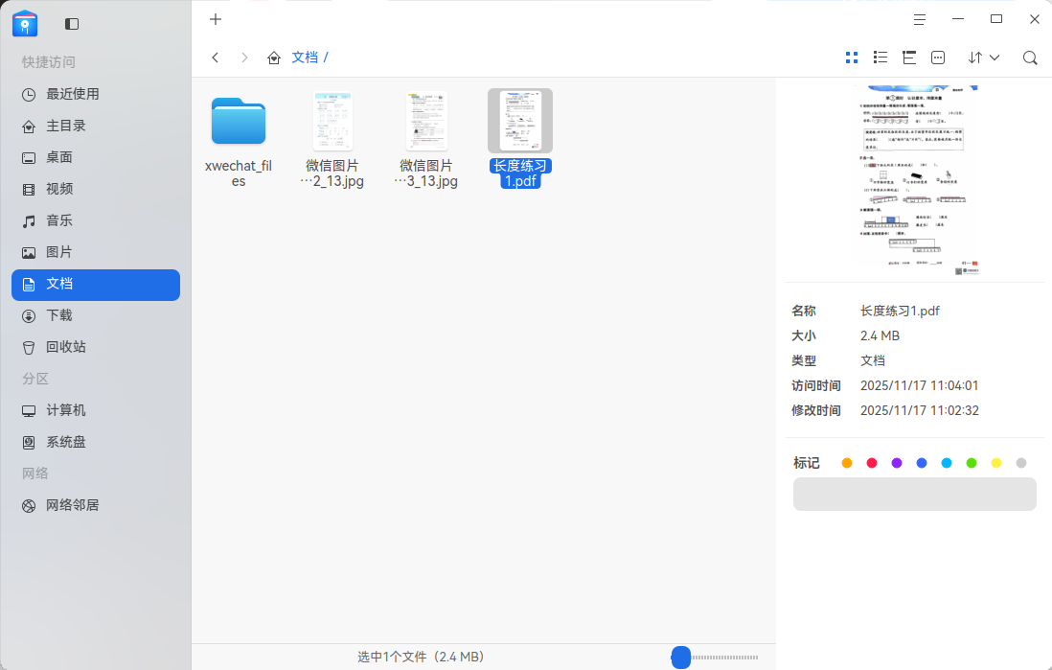The width and height of the screenshot is (1052, 670).
Task: Click the file manager app logo
Action: pos(25,24)
